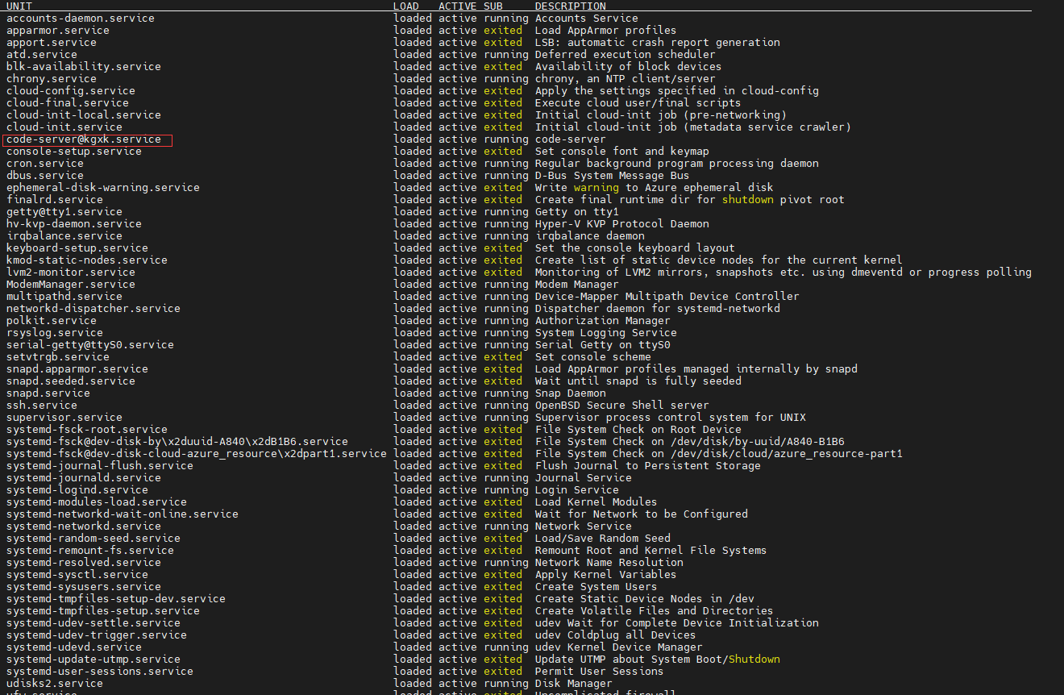Select udisks2.service unit name

(55, 684)
